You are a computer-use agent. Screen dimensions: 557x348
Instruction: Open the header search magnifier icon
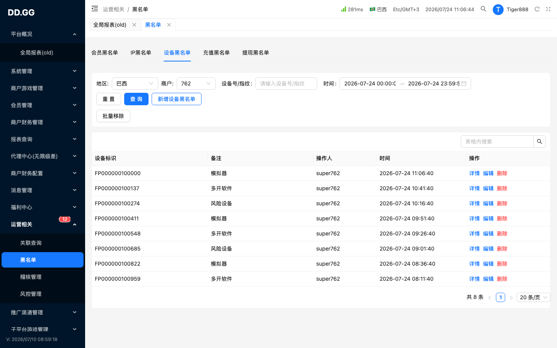484,9
